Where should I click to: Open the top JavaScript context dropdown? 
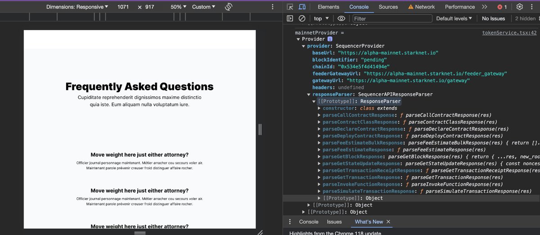[x=321, y=18]
